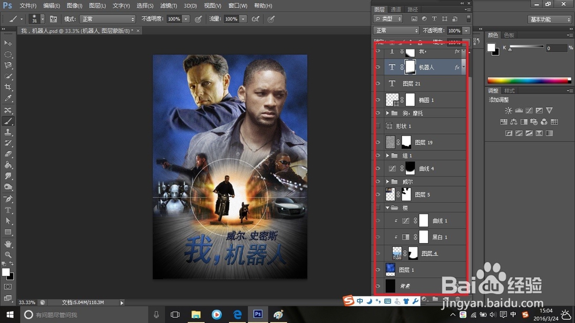Select the Move tool in toolbox

pyautogui.click(x=7, y=43)
